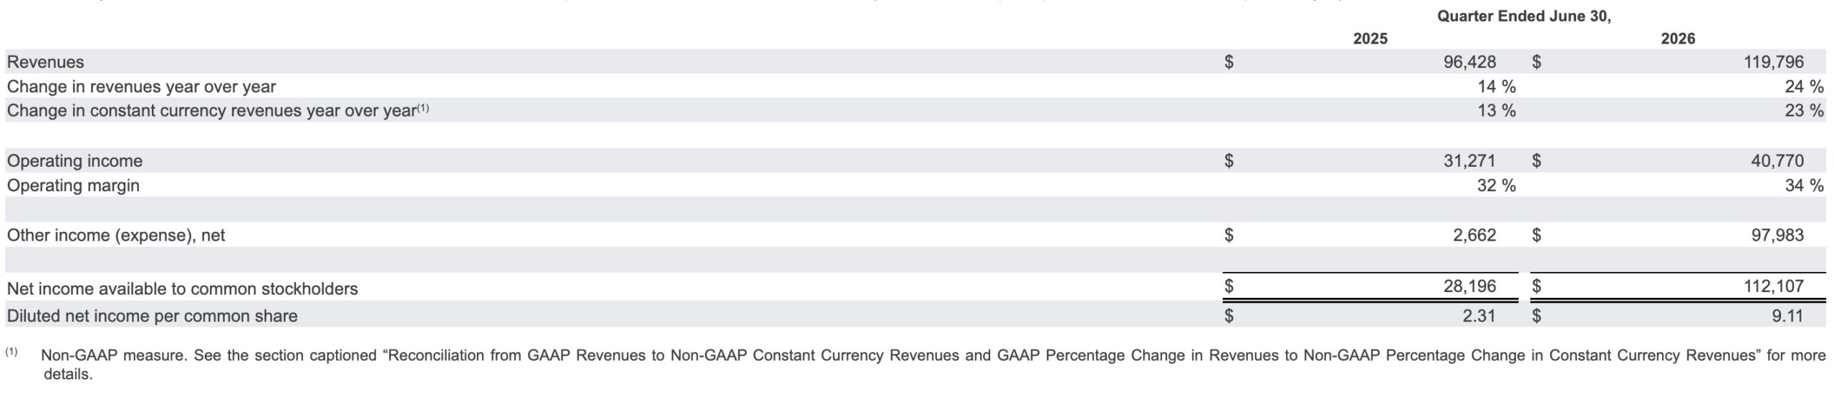Select the 2026 column header
1834x398 pixels.
coord(1678,39)
